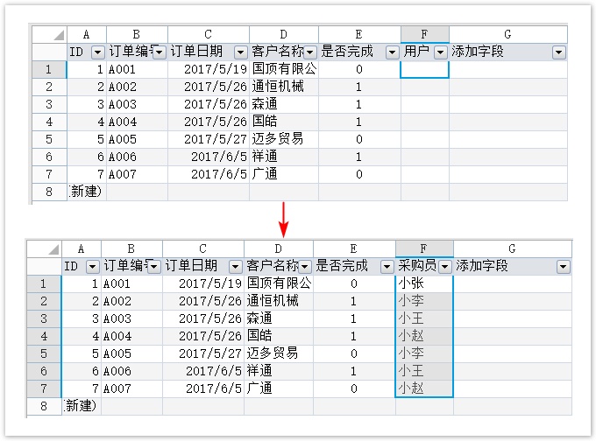This screenshot has width=596, height=441.
Task: Click select-all corner of upper table
Action: coord(48,35)
